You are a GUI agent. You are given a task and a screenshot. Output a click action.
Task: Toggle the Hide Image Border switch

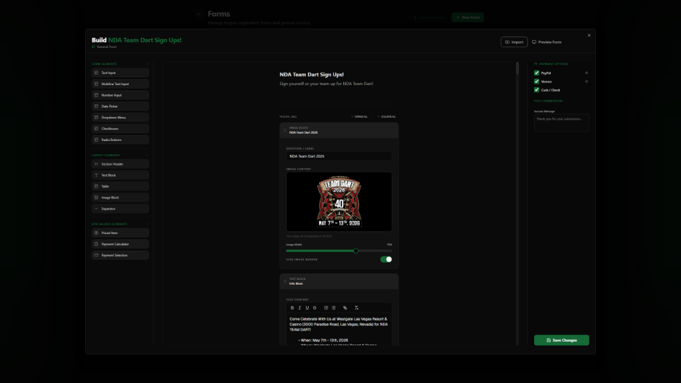coord(386,259)
